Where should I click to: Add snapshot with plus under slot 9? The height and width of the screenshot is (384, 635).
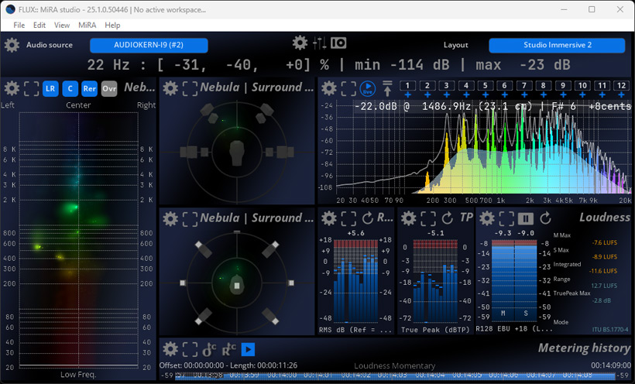[563, 94]
